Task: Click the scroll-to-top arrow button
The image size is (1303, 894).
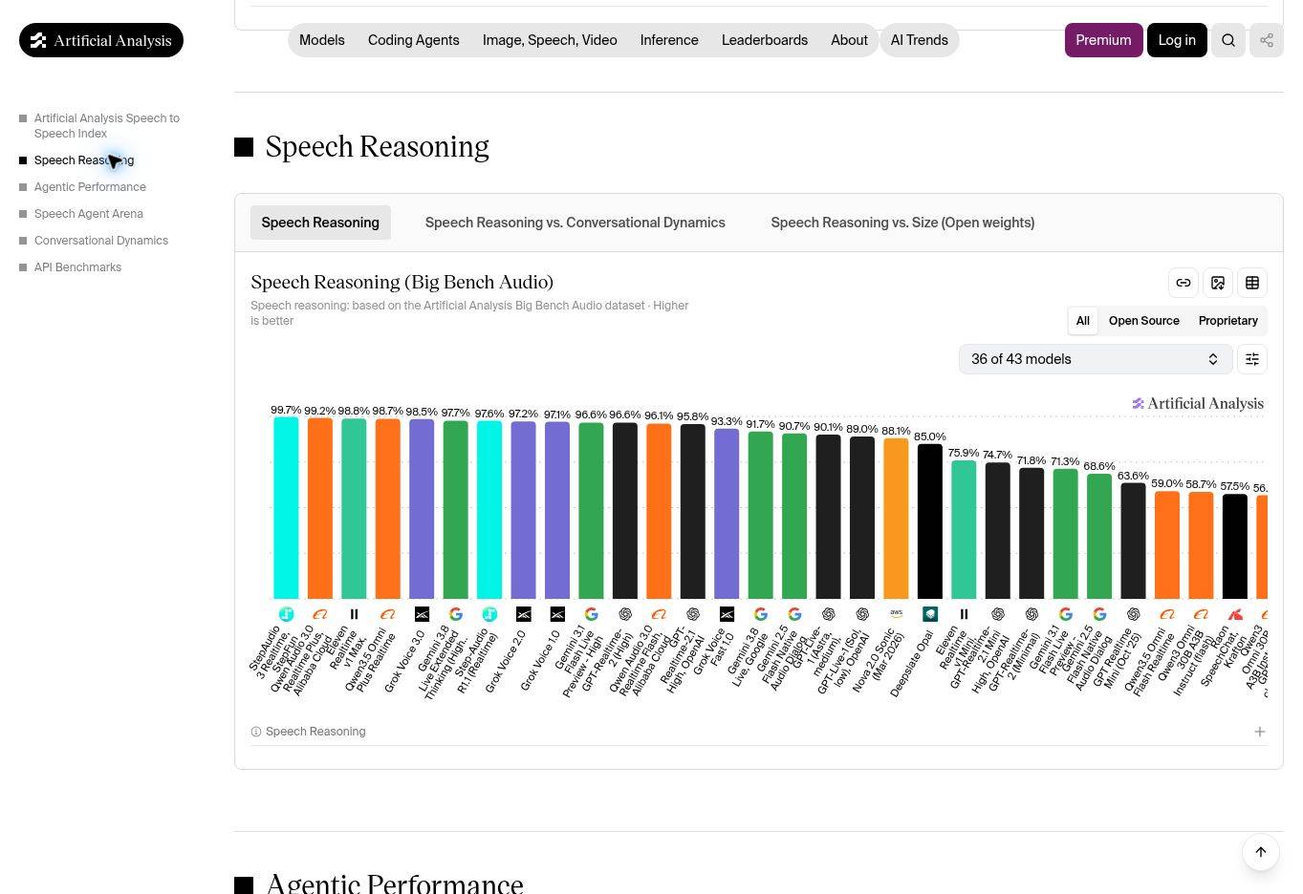Action: click(1261, 852)
